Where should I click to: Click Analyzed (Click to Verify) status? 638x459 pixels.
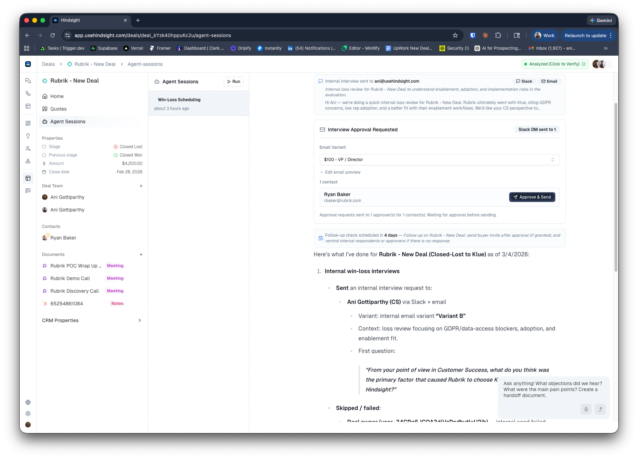tap(555, 64)
